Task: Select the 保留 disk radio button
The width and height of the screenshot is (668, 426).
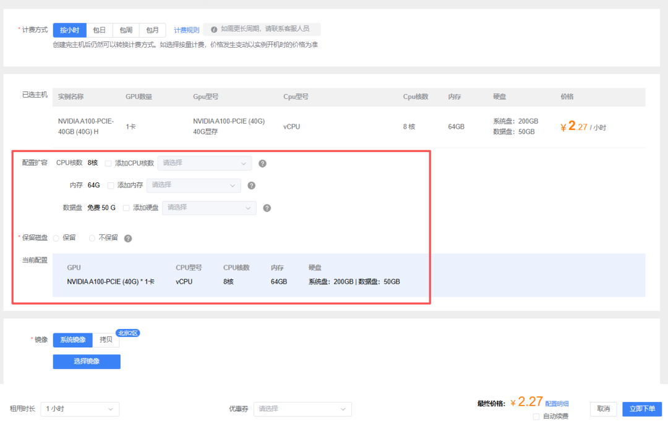Action: [56, 238]
